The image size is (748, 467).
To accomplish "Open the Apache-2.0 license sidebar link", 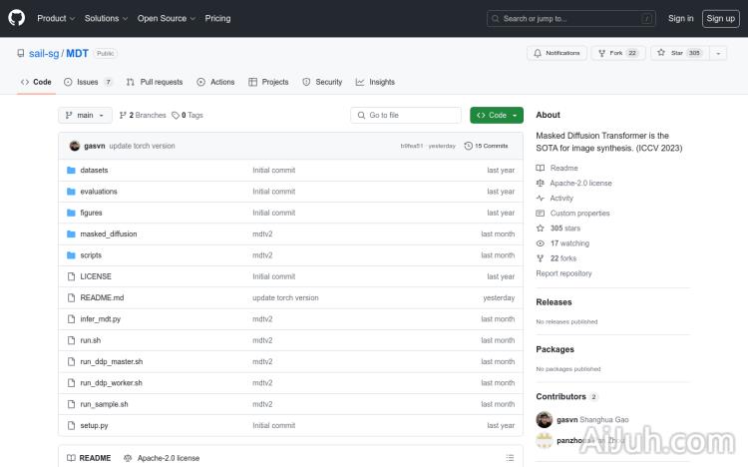I will 580,183.
